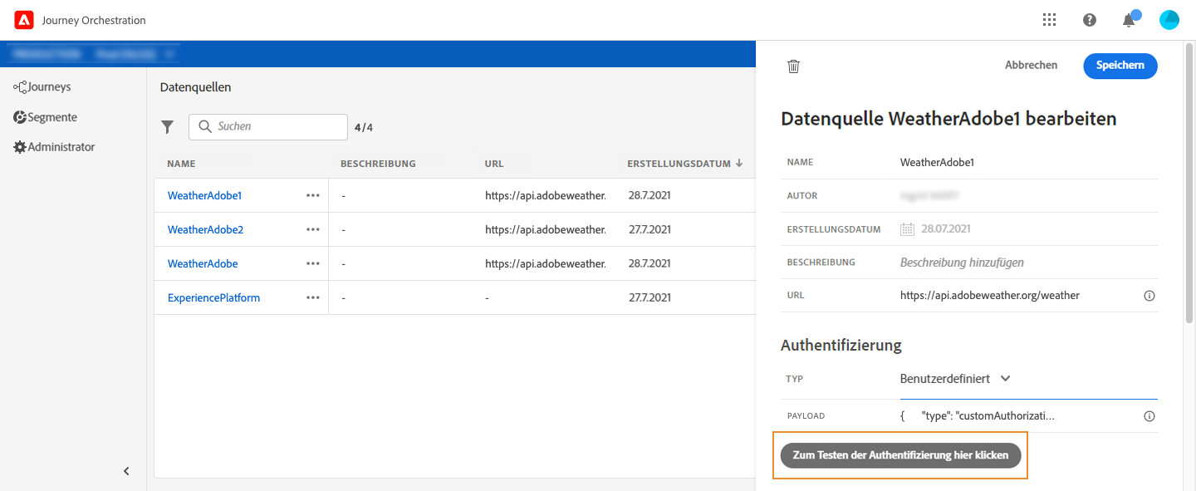This screenshot has height=491, width=1196.
Task: Click the Adobe logo icon
Action: point(23,20)
